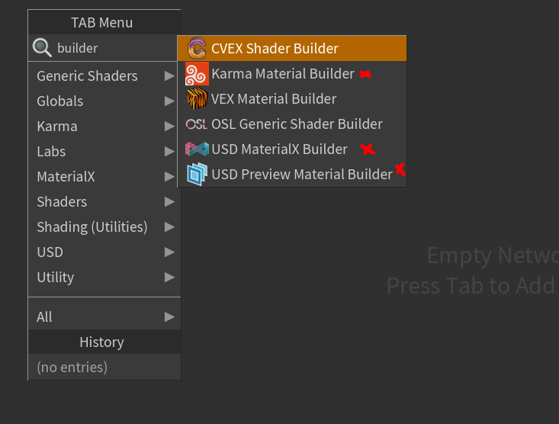Screen dimensions: 559x424
Task: Expand the Globals category arrow
Action: point(169,101)
